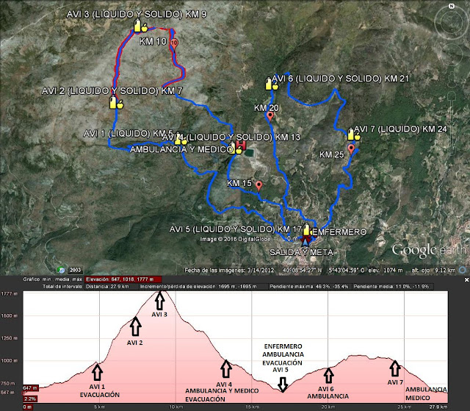Click the Pendiente máxima 46.3% value

click(x=308, y=287)
